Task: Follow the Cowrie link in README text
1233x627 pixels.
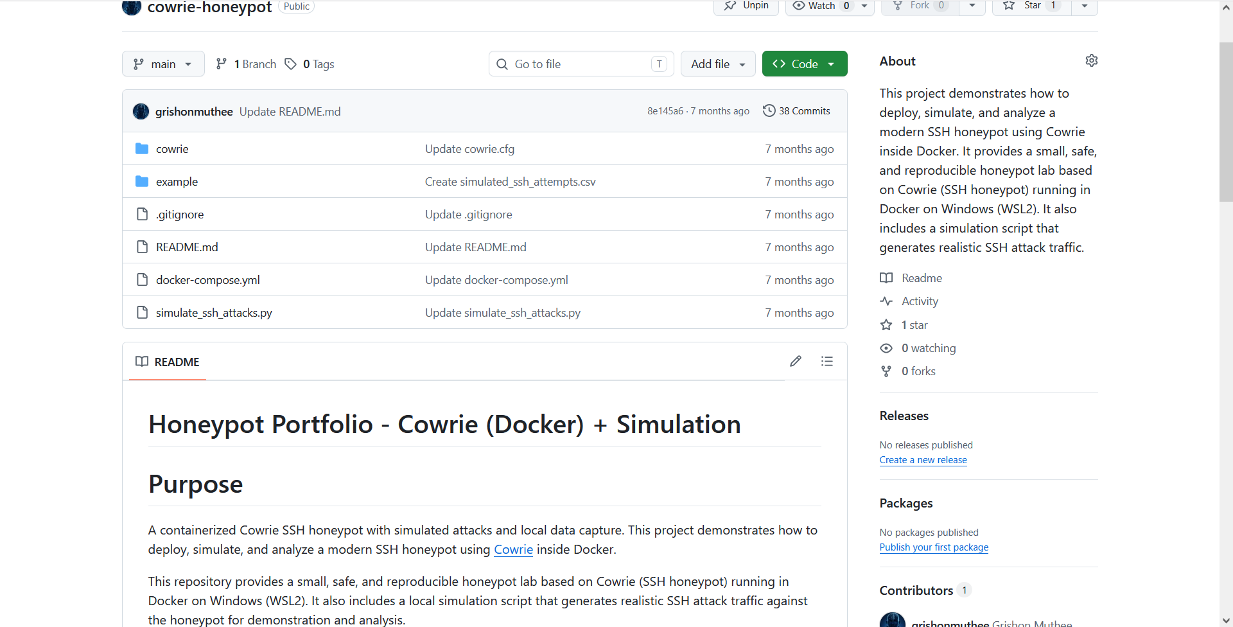Action: click(513, 549)
